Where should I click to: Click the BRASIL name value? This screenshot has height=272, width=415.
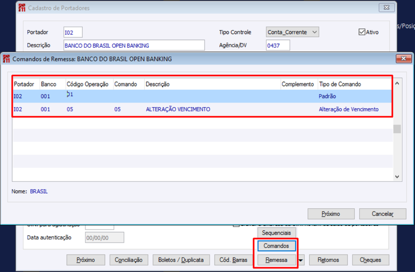pos(39,191)
